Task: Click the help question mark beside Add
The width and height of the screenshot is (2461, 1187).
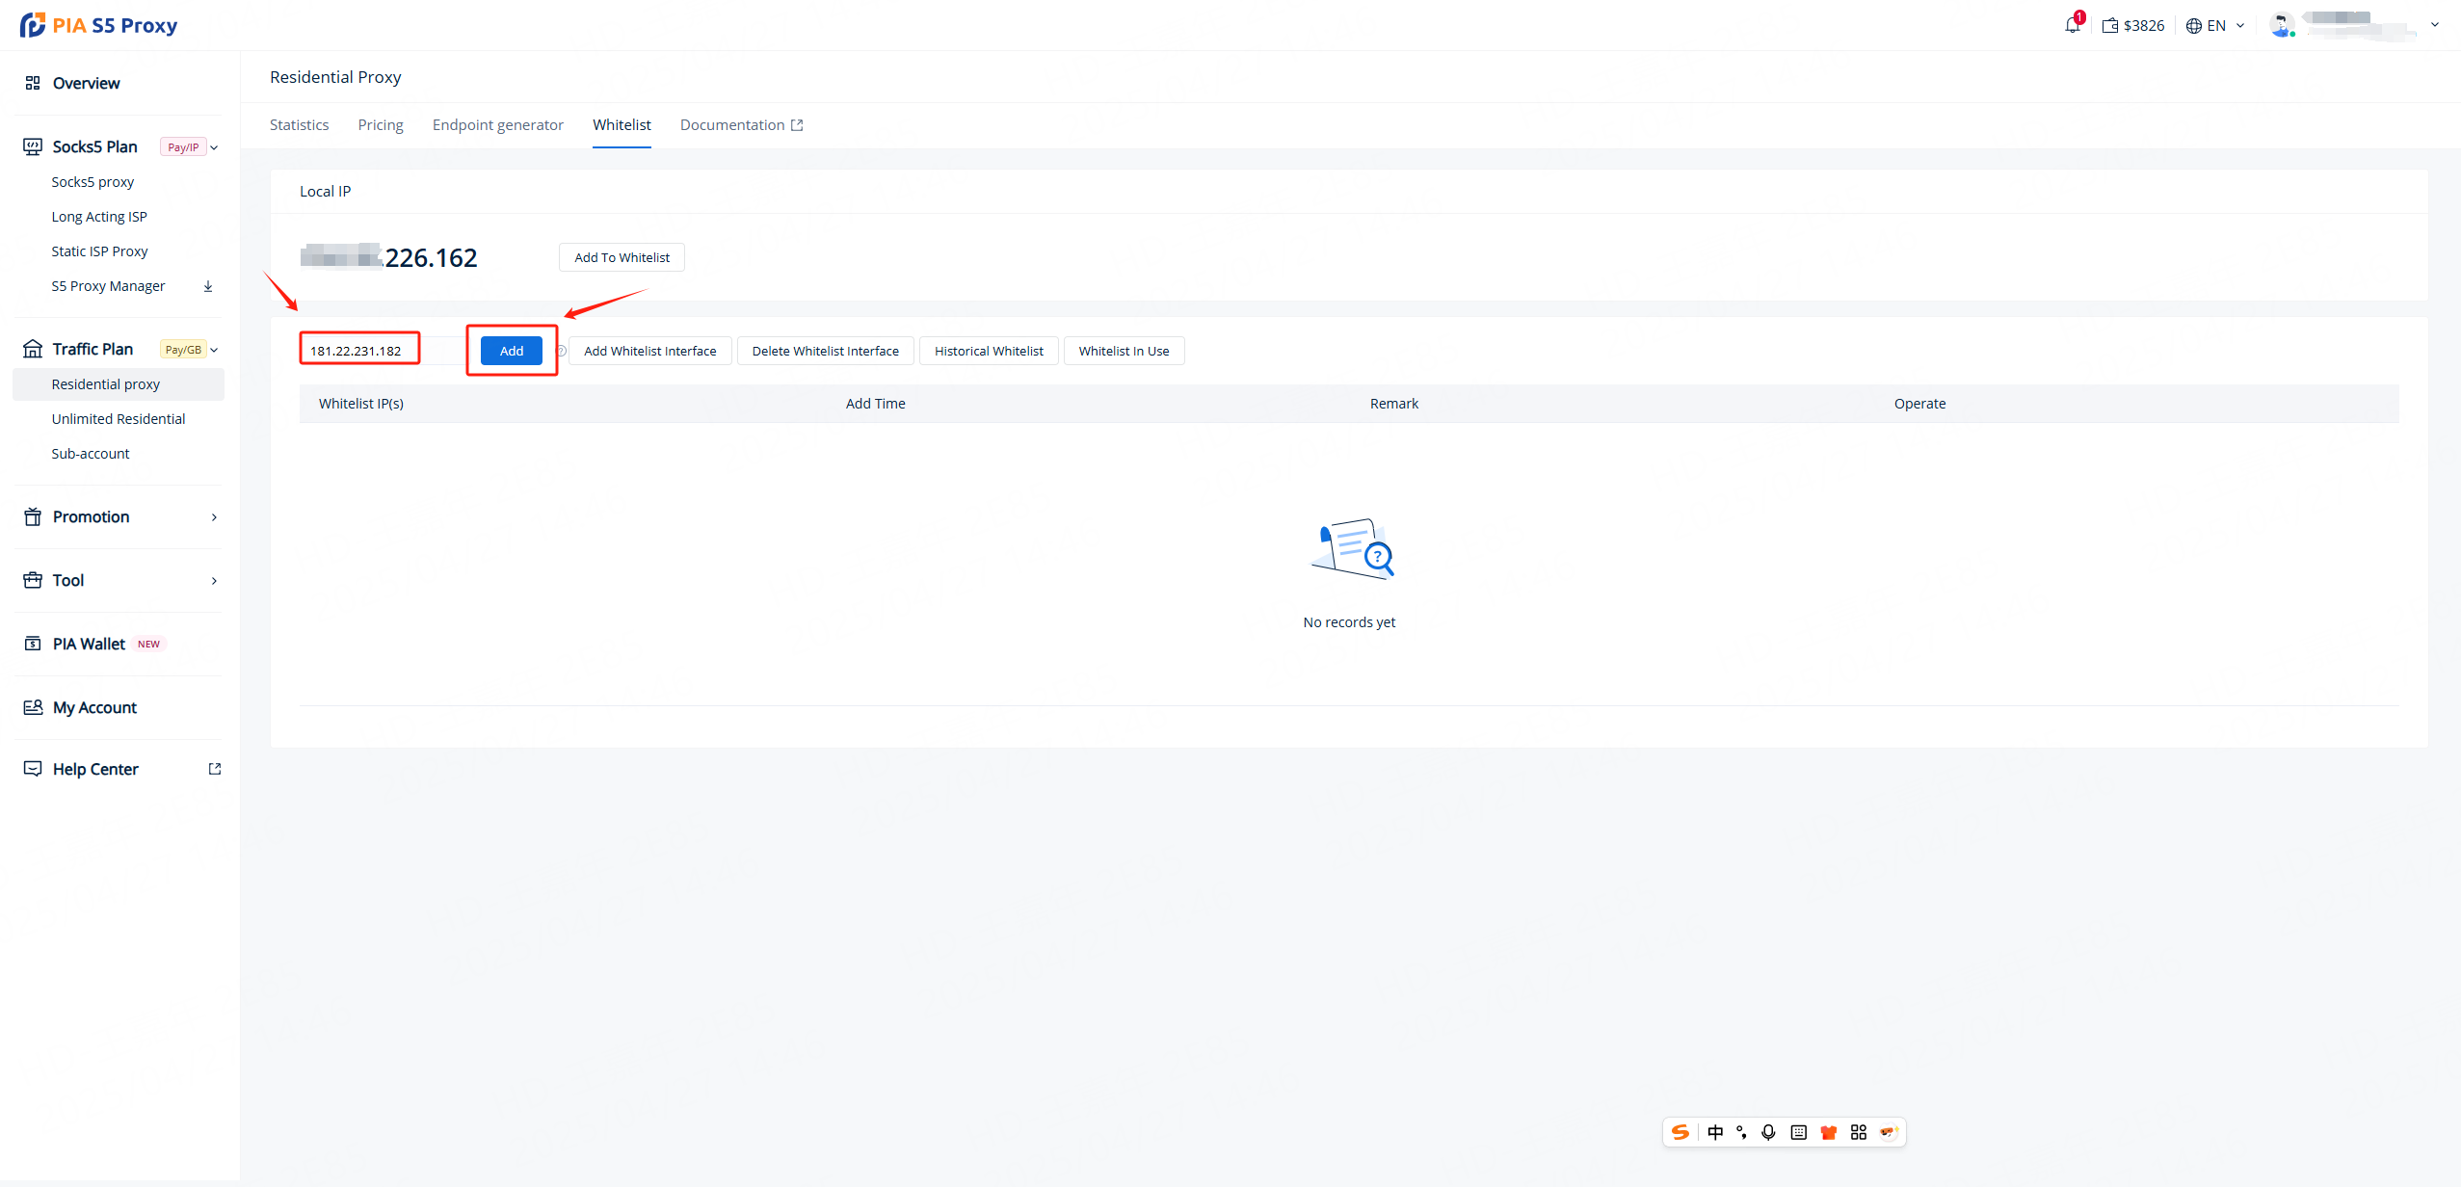Action: (562, 351)
